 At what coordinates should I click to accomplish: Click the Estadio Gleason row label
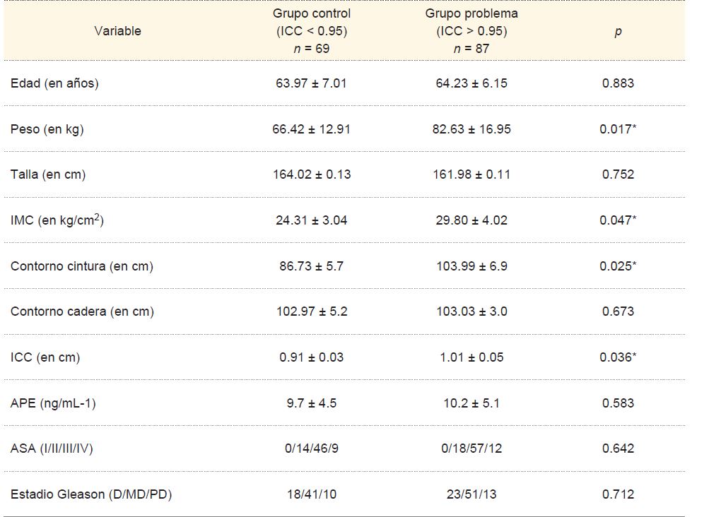tap(91, 494)
